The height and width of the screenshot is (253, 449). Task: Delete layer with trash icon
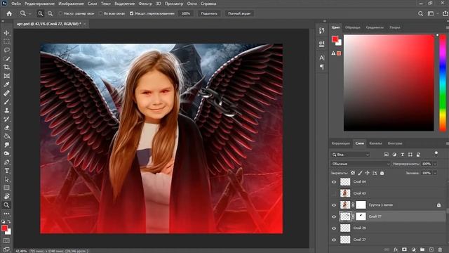[440, 249]
